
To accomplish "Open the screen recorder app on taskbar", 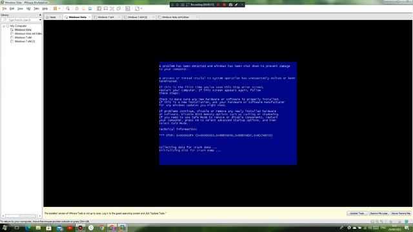I will [x=80, y=227].
